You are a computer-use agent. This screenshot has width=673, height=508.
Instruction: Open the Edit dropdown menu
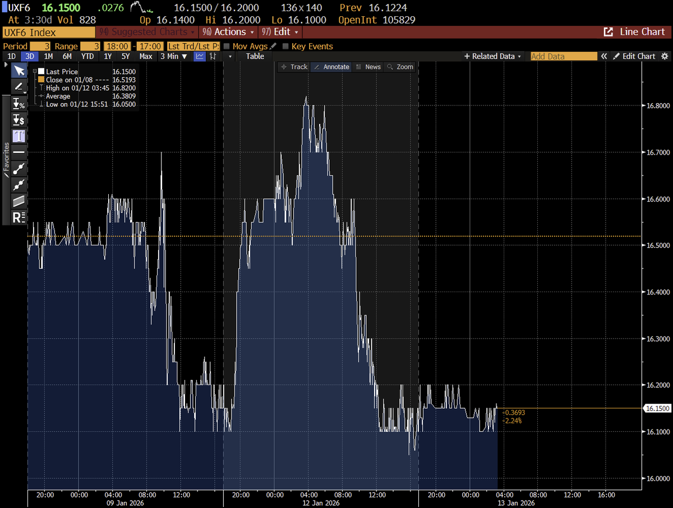(x=280, y=32)
